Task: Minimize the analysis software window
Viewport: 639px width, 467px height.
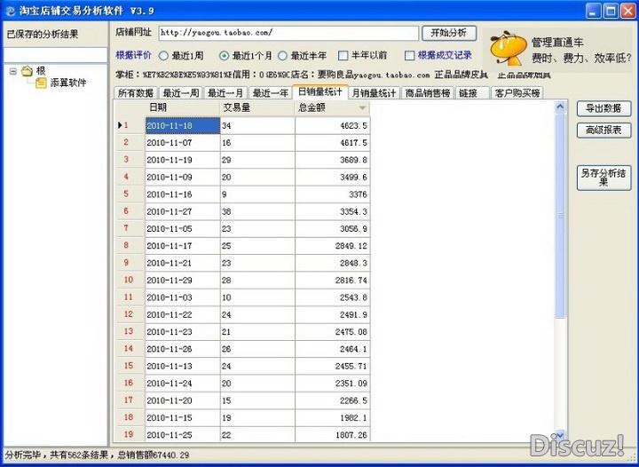Action: click(594, 11)
